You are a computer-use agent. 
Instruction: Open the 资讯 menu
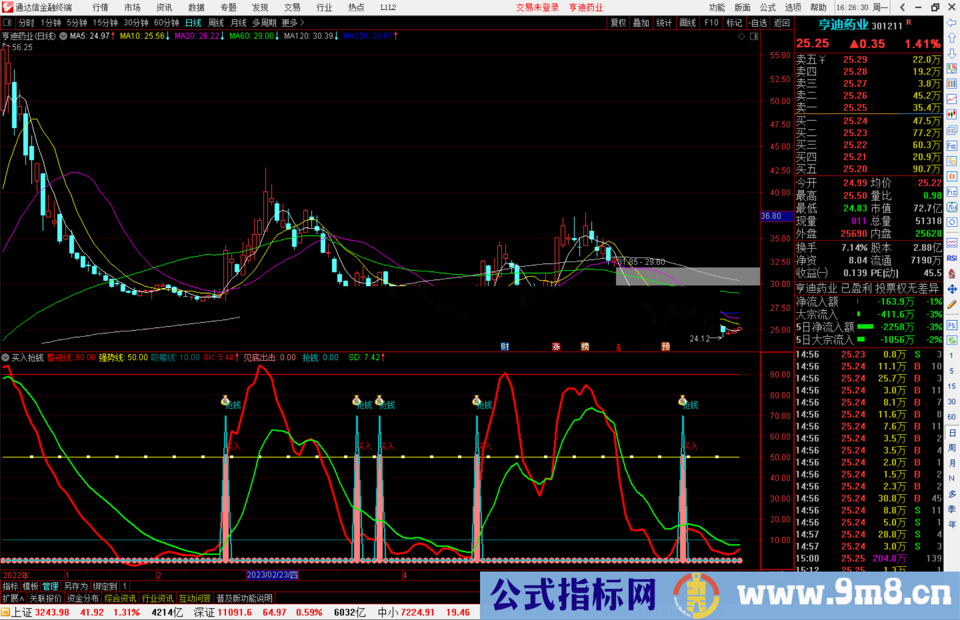pyautogui.click(x=164, y=7)
